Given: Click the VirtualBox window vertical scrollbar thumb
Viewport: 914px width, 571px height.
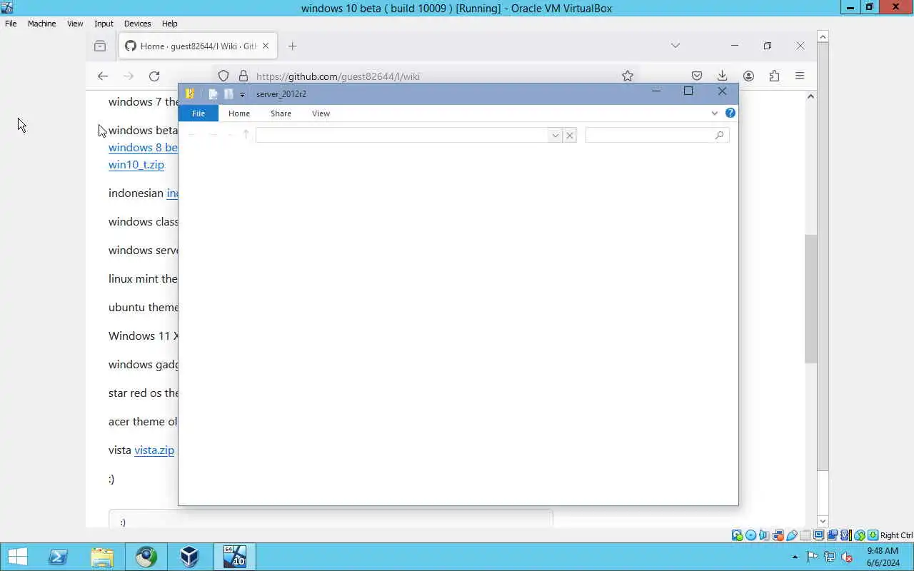Looking at the screenshot, I should (x=823, y=257).
